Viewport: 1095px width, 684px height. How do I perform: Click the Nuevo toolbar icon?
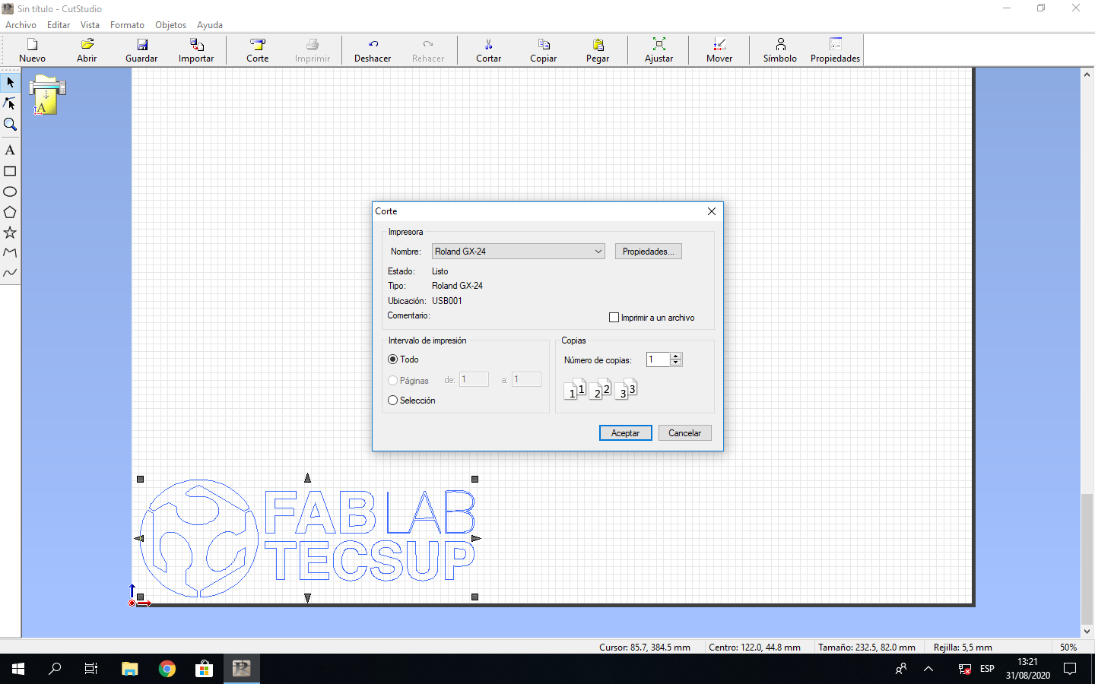(32, 50)
